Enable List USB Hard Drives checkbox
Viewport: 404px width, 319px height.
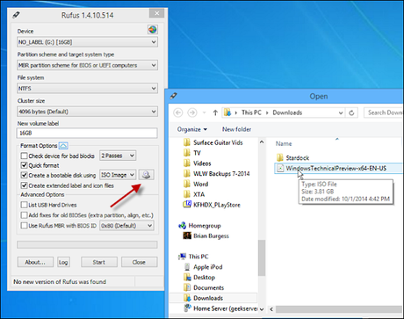click(25, 205)
